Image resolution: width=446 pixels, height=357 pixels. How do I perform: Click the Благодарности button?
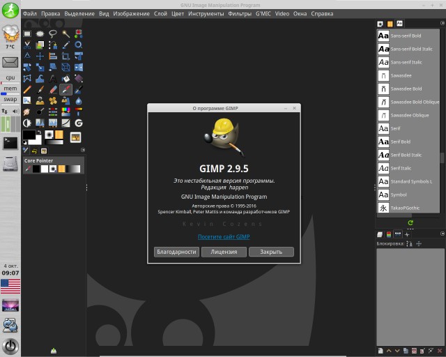click(x=176, y=252)
